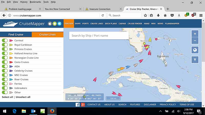Open the SHIPS navigation item
The image size is (205, 115).
pyautogui.click(x=78, y=24)
